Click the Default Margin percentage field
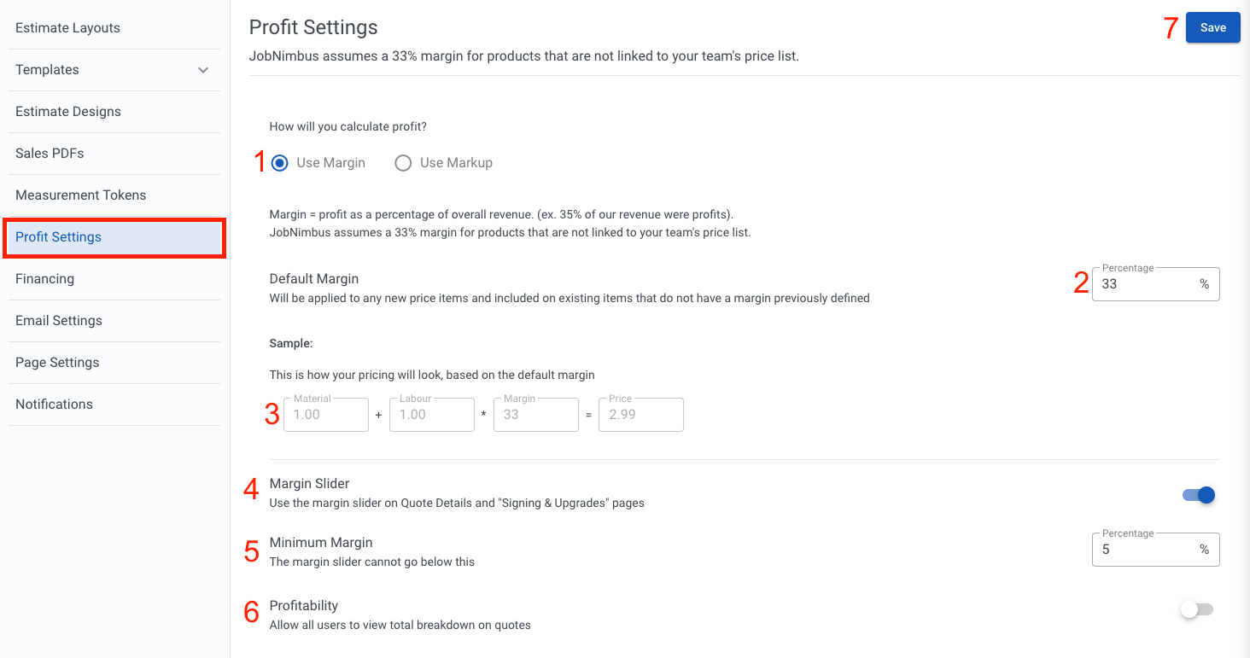 tap(1144, 283)
